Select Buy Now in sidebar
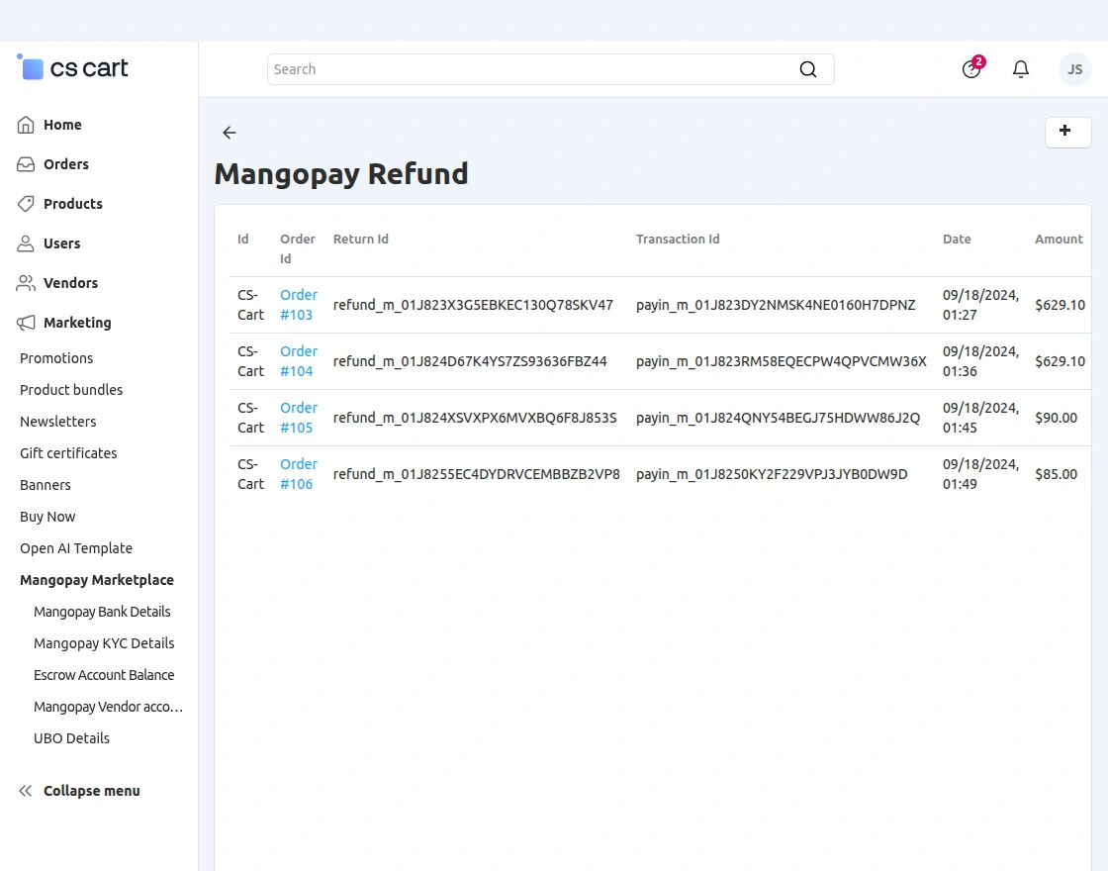This screenshot has width=1108, height=871. point(47,517)
